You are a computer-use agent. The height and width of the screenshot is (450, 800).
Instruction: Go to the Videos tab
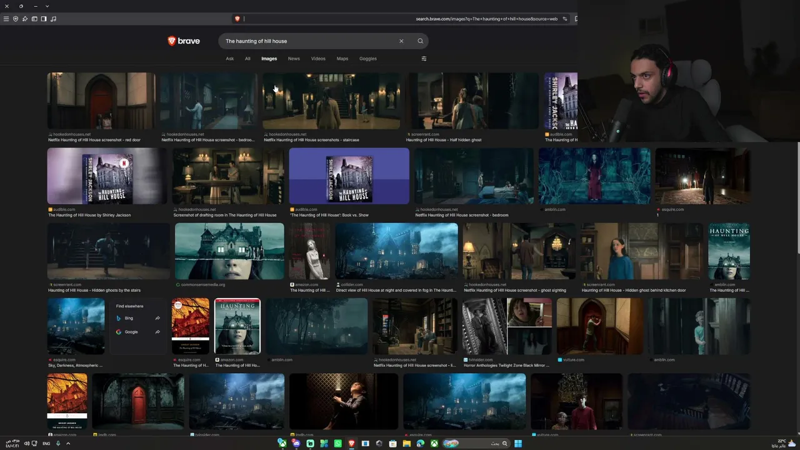[x=318, y=59]
